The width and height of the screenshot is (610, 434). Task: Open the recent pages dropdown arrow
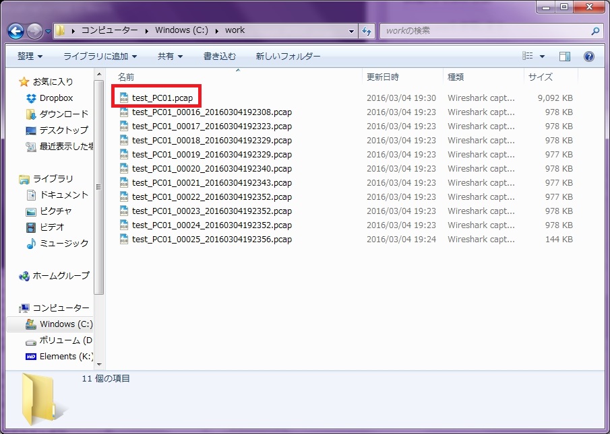coord(48,32)
